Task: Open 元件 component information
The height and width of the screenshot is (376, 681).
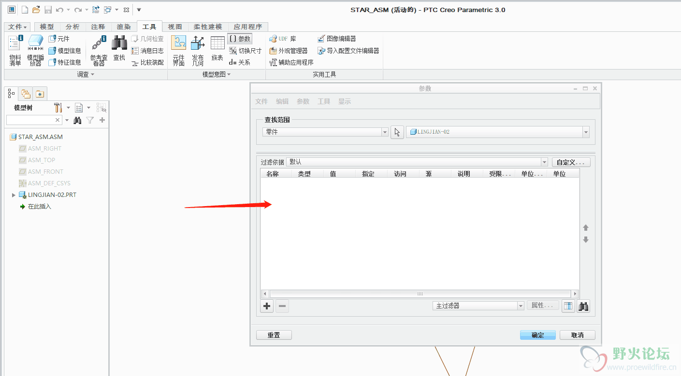Action: tap(59, 39)
